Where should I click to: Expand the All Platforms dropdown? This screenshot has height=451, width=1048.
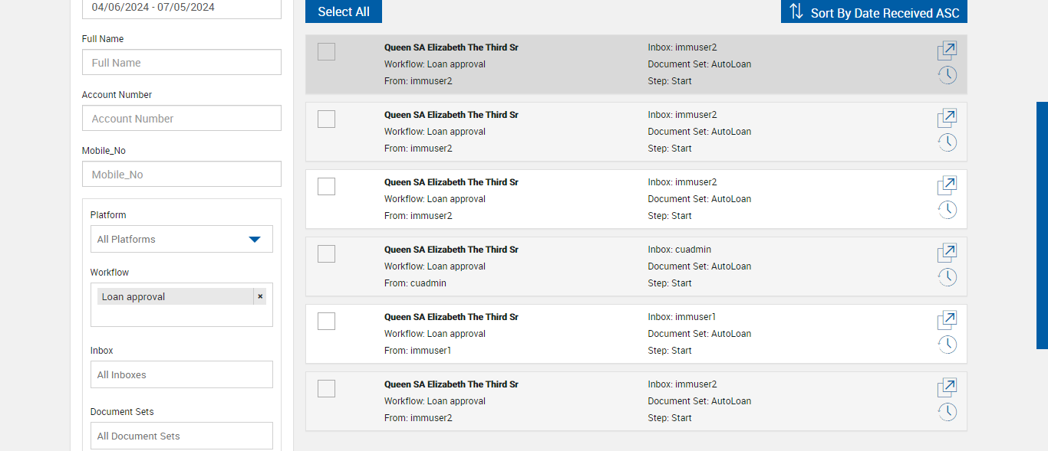182,239
